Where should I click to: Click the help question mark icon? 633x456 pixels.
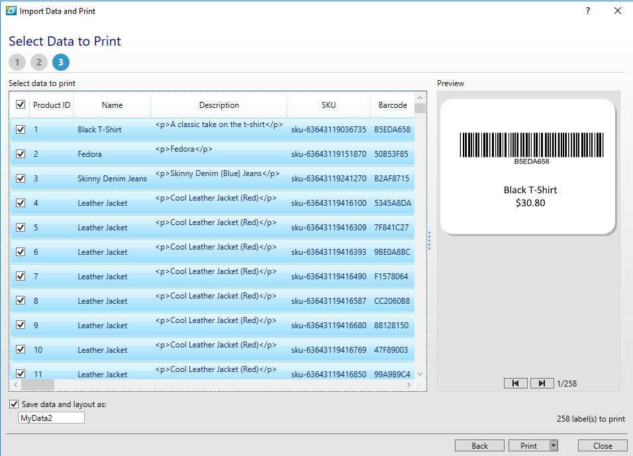pyautogui.click(x=588, y=11)
